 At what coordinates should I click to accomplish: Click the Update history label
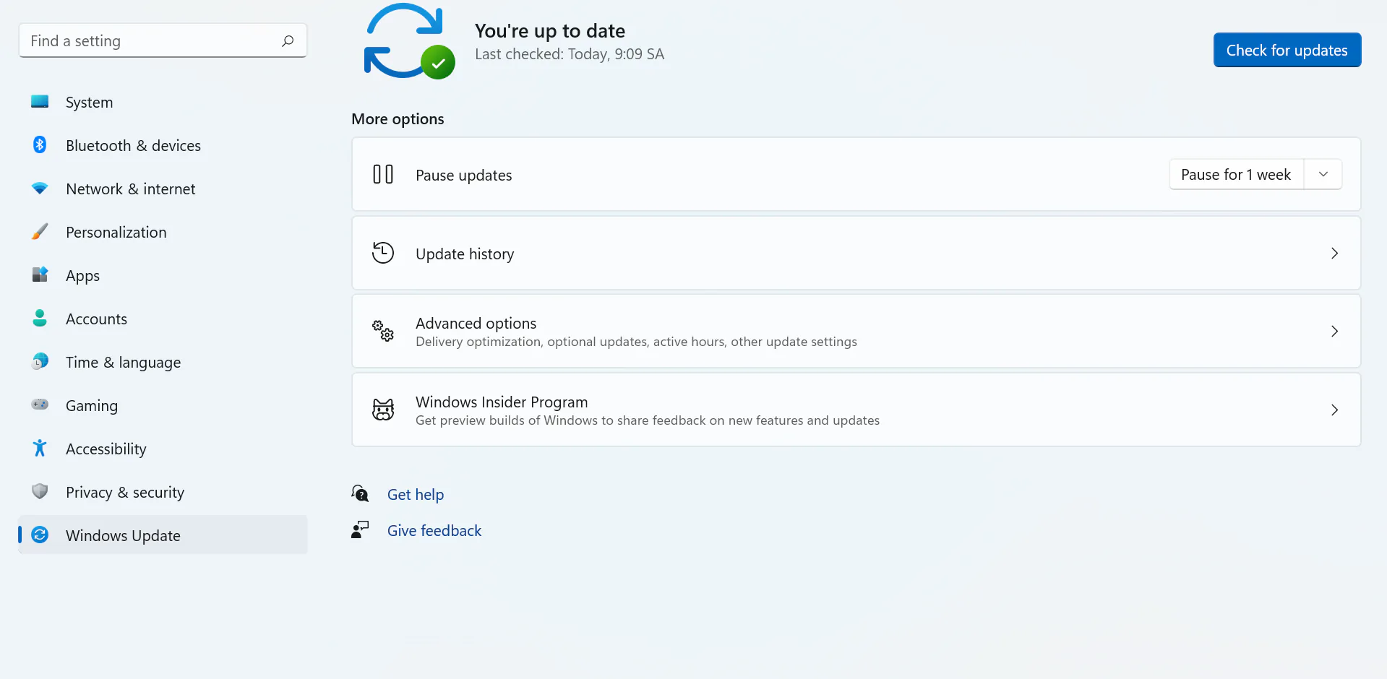pyautogui.click(x=465, y=254)
